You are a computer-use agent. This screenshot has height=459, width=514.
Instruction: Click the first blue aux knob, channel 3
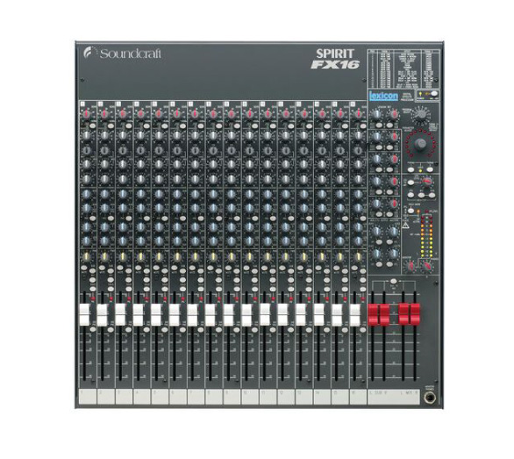122,194
